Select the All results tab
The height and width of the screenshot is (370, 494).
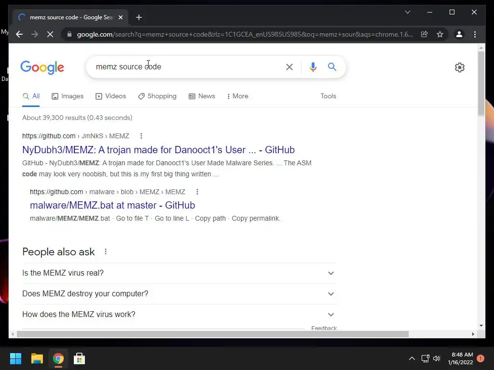pyautogui.click(x=31, y=96)
